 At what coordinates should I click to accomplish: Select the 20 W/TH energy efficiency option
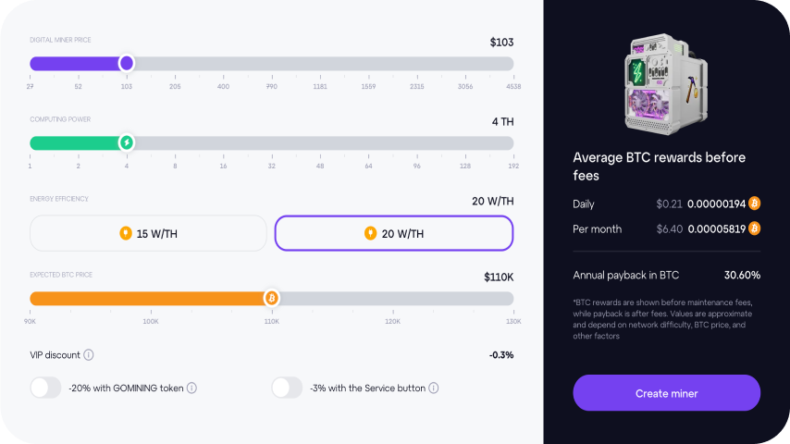(393, 233)
